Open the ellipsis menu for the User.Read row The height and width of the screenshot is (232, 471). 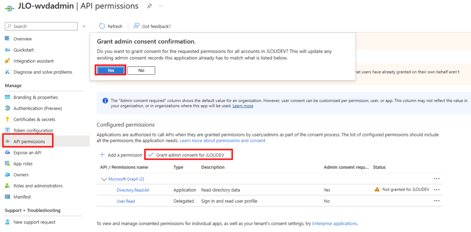(437, 201)
